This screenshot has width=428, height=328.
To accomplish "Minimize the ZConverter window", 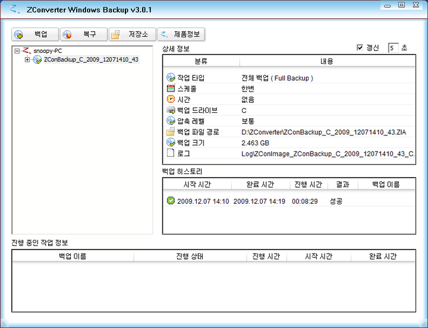I will tap(388, 5).
